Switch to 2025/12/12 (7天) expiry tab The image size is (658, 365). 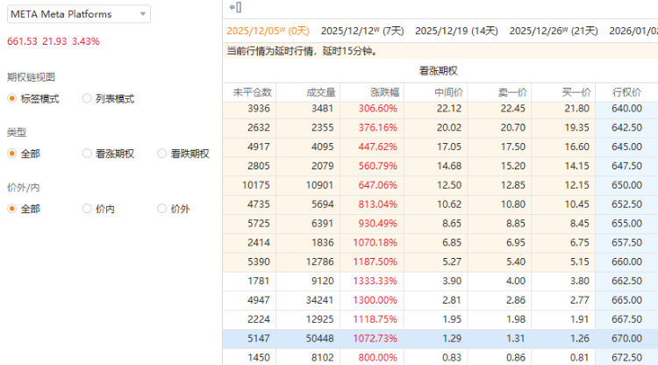(362, 31)
